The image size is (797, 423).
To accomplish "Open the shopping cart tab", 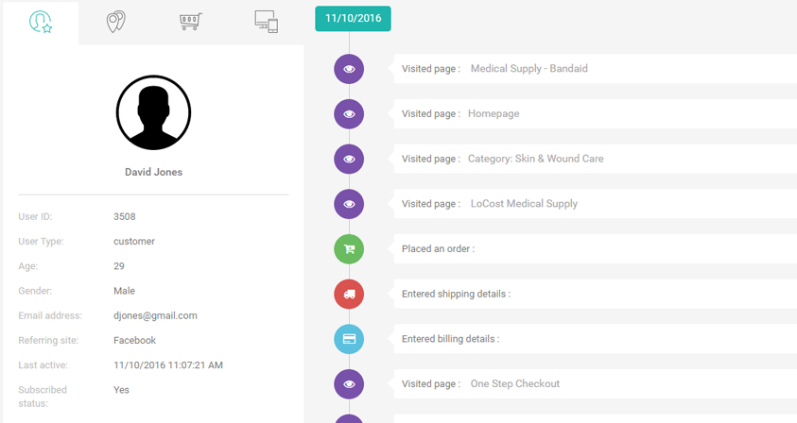I will [191, 22].
